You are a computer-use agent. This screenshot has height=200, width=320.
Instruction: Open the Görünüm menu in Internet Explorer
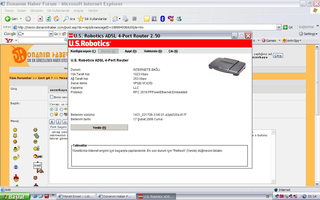point(36,11)
